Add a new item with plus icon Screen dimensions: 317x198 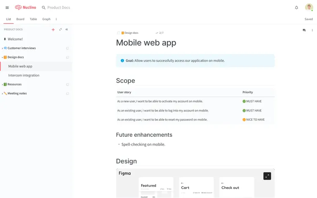53,30
